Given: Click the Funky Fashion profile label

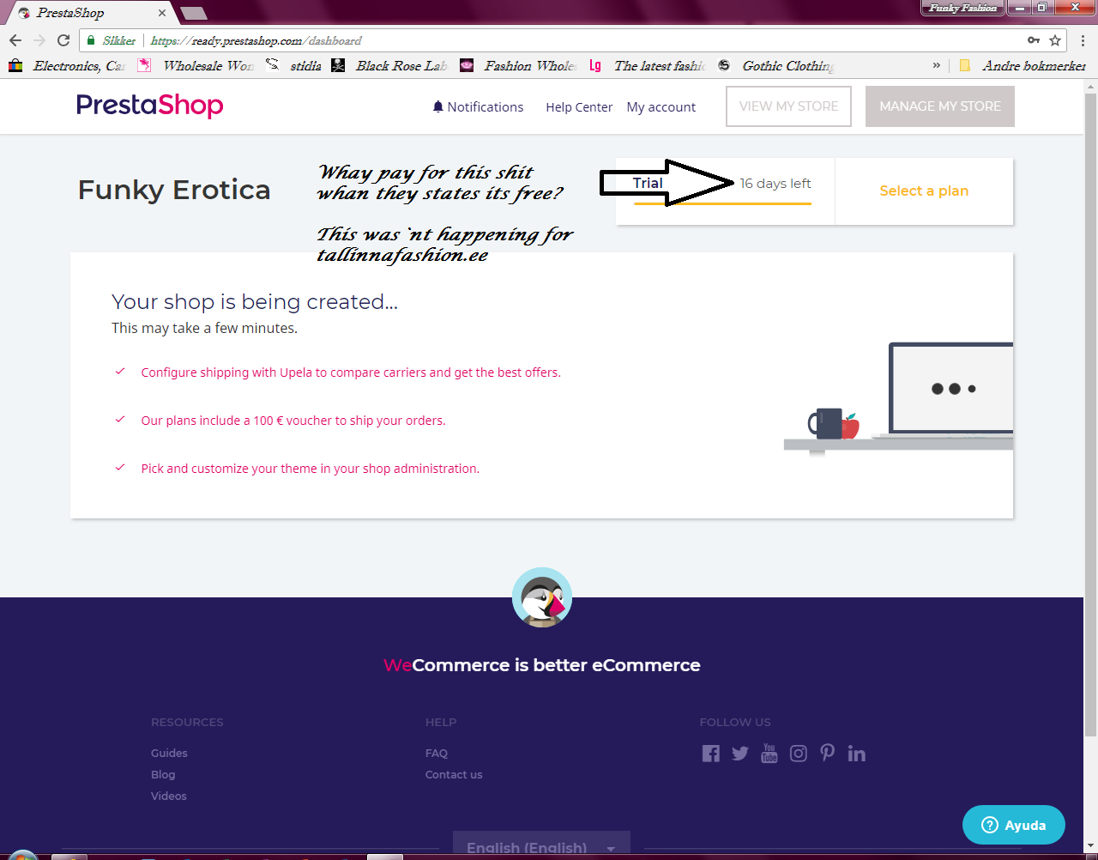Looking at the screenshot, I should pyautogui.click(x=962, y=8).
